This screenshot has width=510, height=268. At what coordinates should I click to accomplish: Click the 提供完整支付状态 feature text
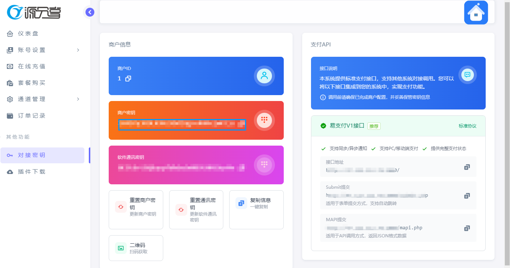tap(448, 149)
